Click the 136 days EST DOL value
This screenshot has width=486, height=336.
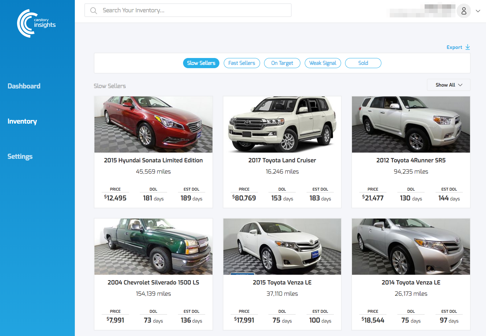pyautogui.click(x=191, y=320)
